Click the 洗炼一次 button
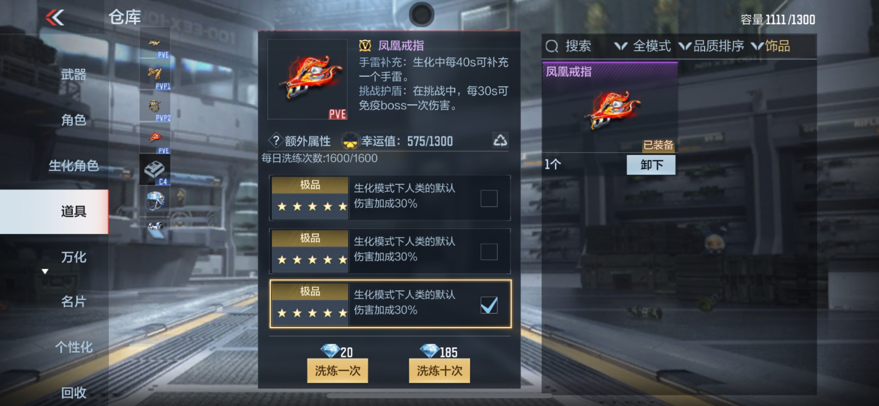The width and height of the screenshot is (879, 406). (x=337, y=370)
